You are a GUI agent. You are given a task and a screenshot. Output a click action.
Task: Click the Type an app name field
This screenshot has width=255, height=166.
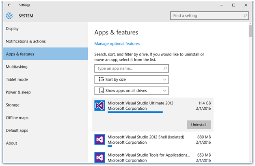coord(131,68)
